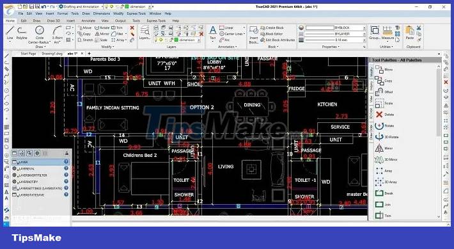This screenshot has width=454, height=249.
Task: Click the red delete X in Modify panel
Action: pyautogui.click(x=132, y=28)
